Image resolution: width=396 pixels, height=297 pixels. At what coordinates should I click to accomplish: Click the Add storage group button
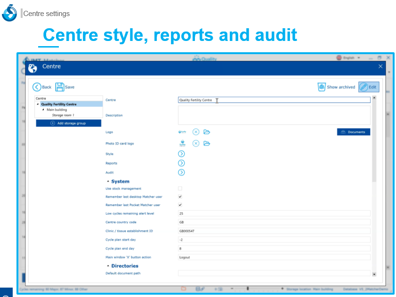click(x=69, y=123)
